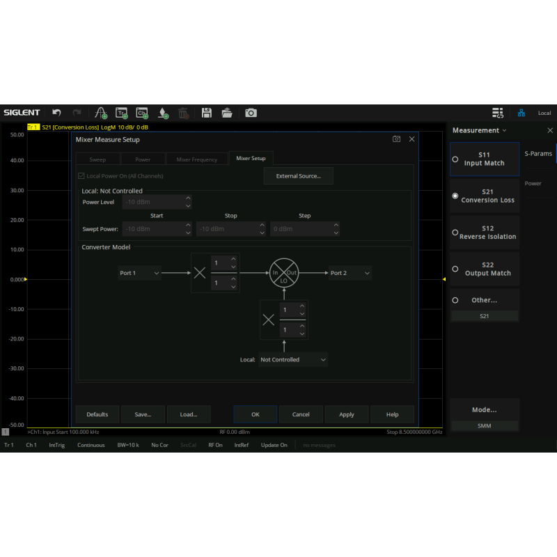The image size is (557, 557).
Task: Switch to the Sweep tab
Action: click(x=97, y=159)
